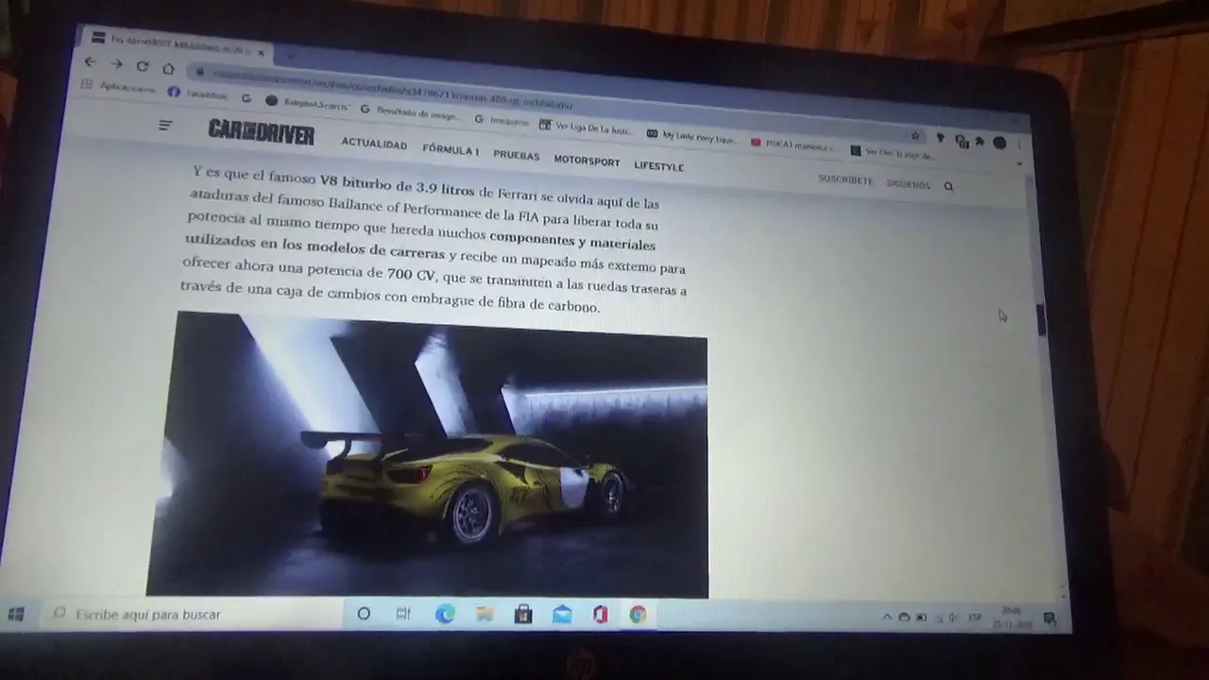Click the SÍGUENOS link

point(908,184)
